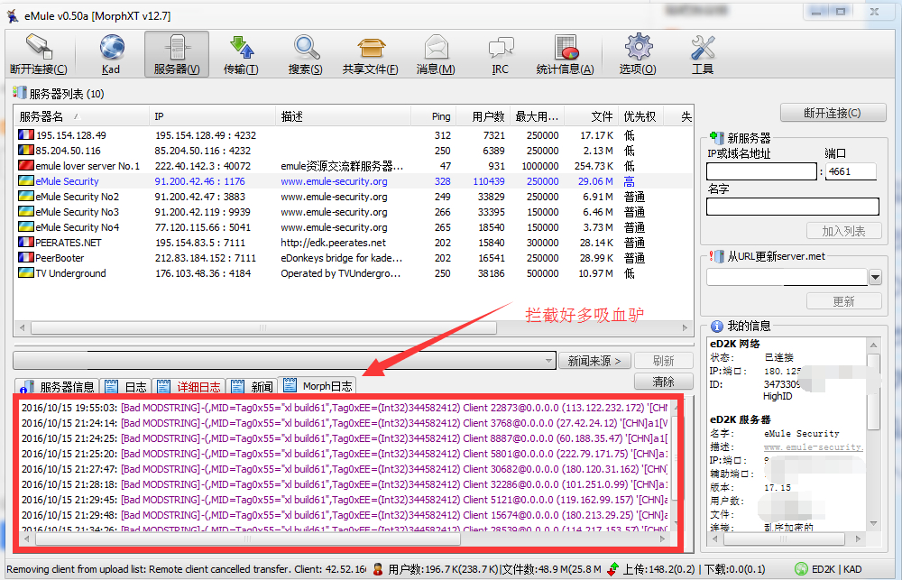Click the Clear (清除) log button
The width and height of the screenshot is (902, 580).
pyautogui.click(x=664, y=382)
